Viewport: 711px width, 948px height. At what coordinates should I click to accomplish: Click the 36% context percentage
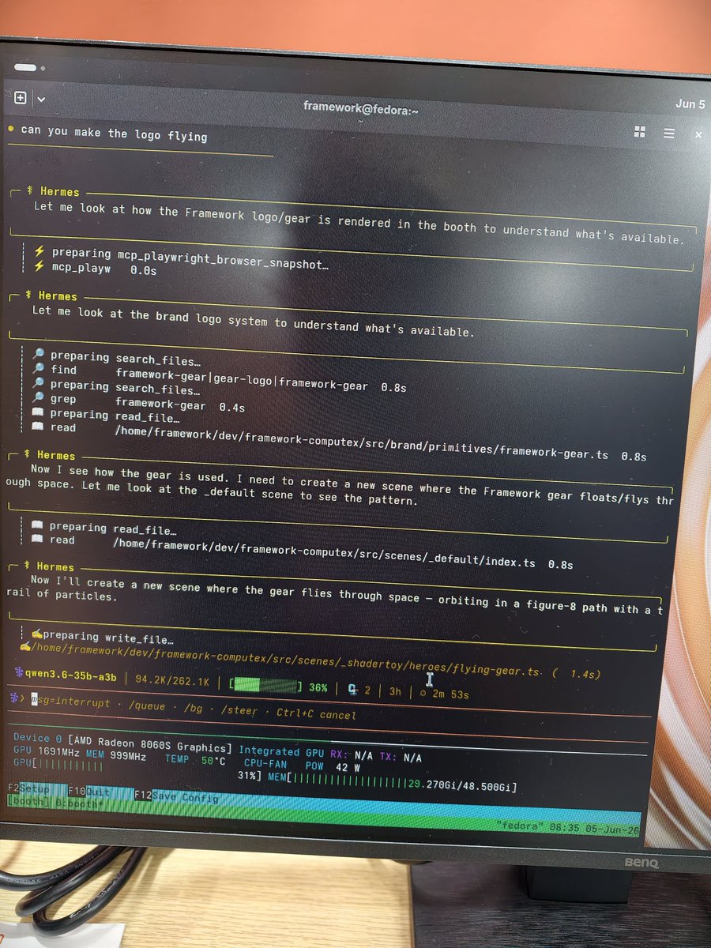[318, 688]
